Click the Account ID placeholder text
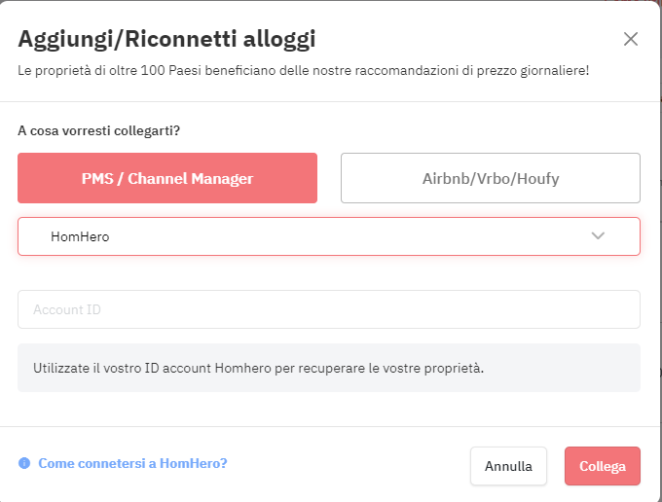 coord(67,309)
